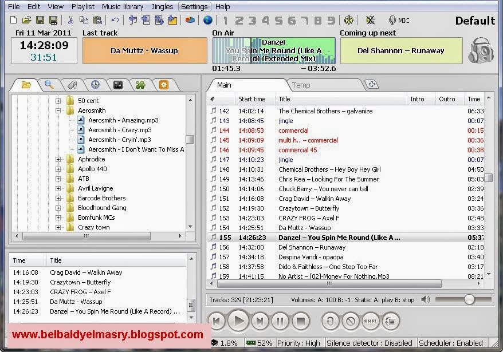Open playlist with the folder icon
Screen dimensions: 503x352
[x=26, y=20]
